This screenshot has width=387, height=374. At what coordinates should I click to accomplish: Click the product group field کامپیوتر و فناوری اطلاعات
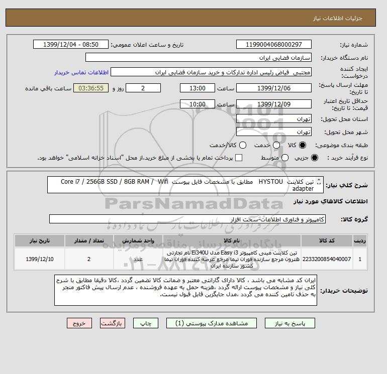(187, 219)
